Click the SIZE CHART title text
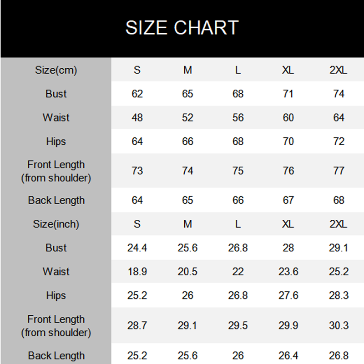 tap(182, 28)
